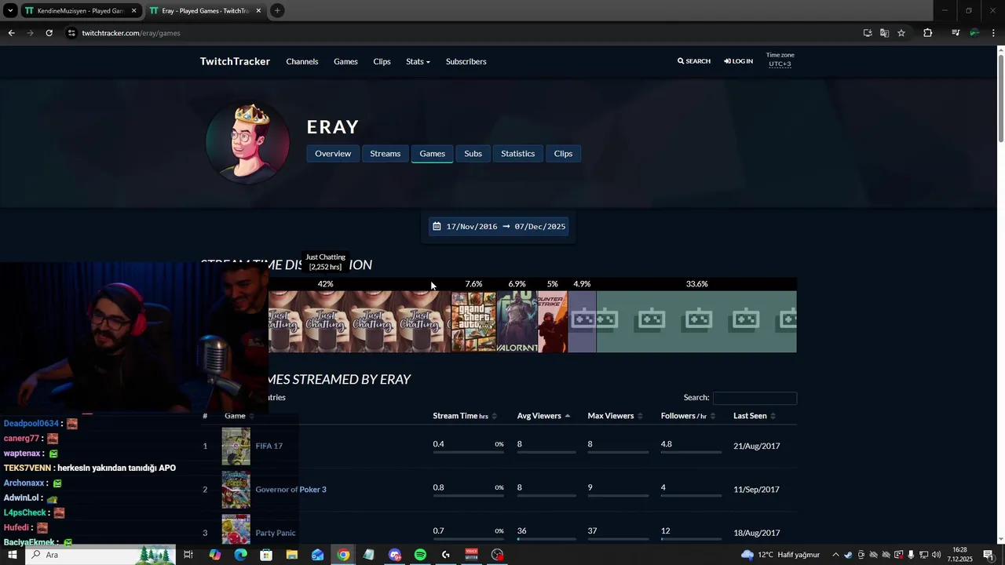Open Spotify from the taskbar
Image resolution: width=1005 pixels, height=565 pixels.
[420, 555]
